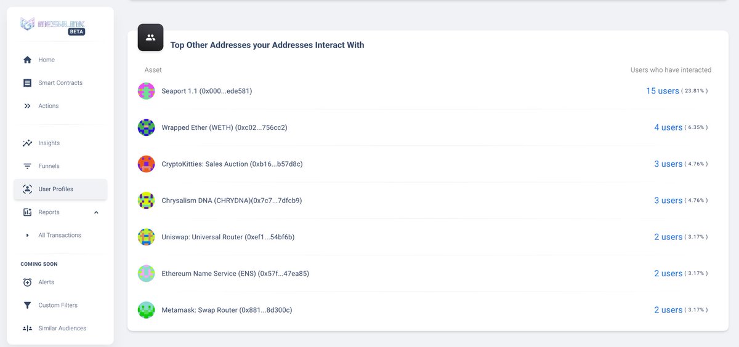Click the Meshlink logo icon
This screenshot has width=739, height=347.
click(28, 24)
